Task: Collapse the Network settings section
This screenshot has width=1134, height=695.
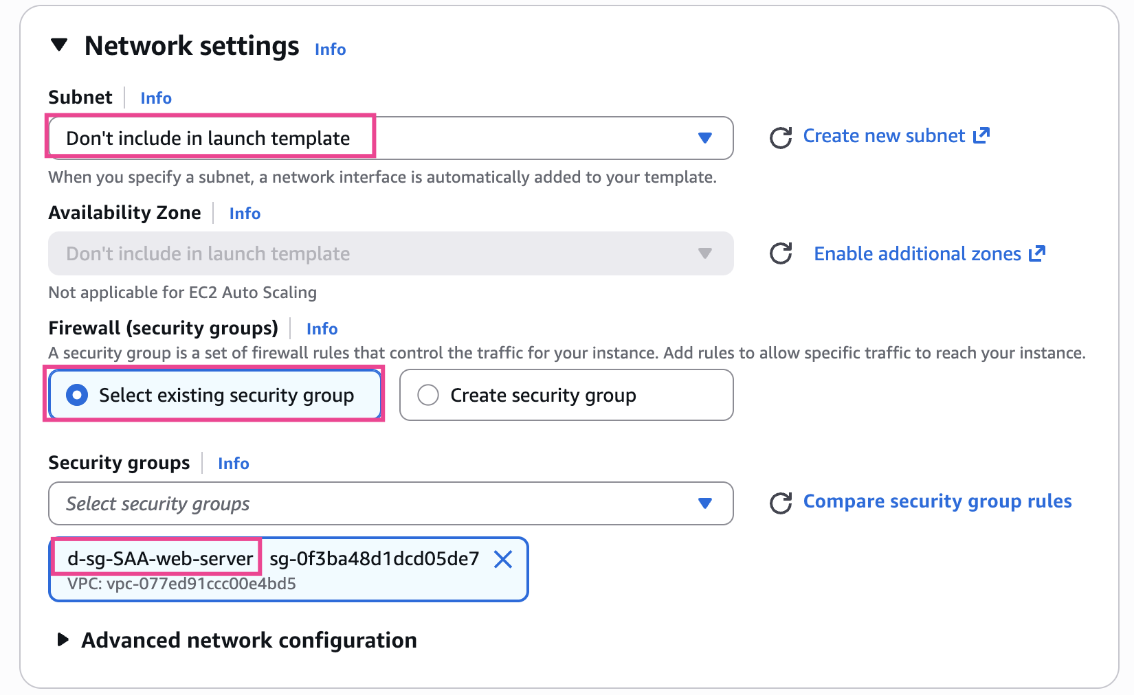Action: pos(60,45)
